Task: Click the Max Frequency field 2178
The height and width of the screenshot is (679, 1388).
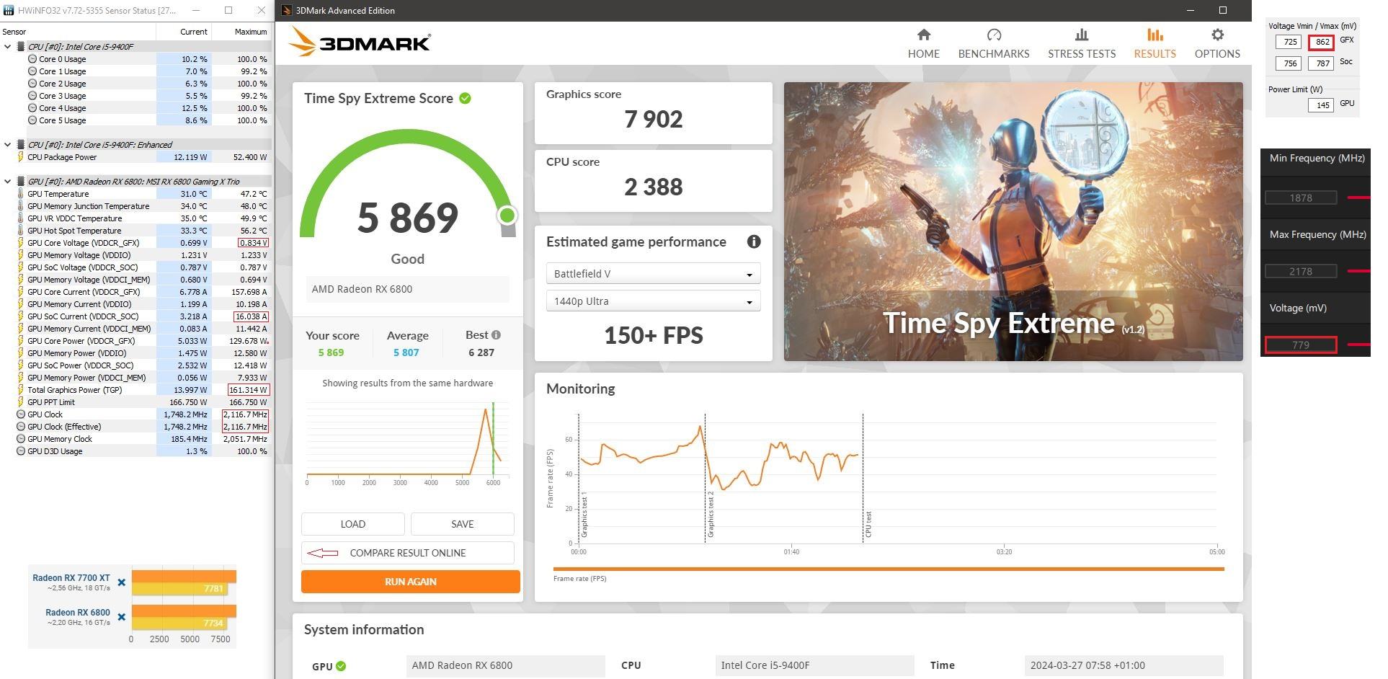Action: [x=1301, y=271]
